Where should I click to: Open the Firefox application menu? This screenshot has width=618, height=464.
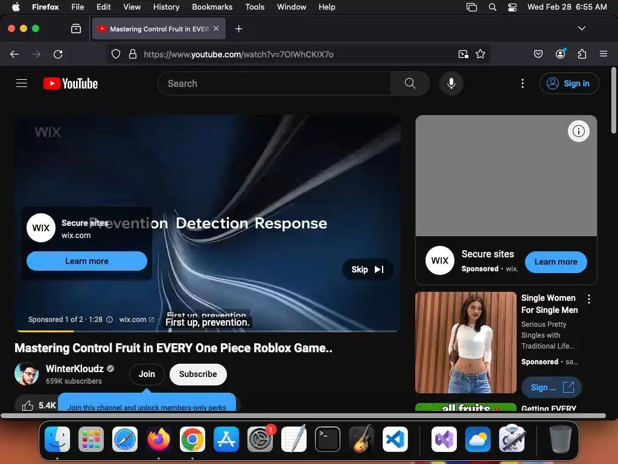pyautogui.click(x=603, y=54)
